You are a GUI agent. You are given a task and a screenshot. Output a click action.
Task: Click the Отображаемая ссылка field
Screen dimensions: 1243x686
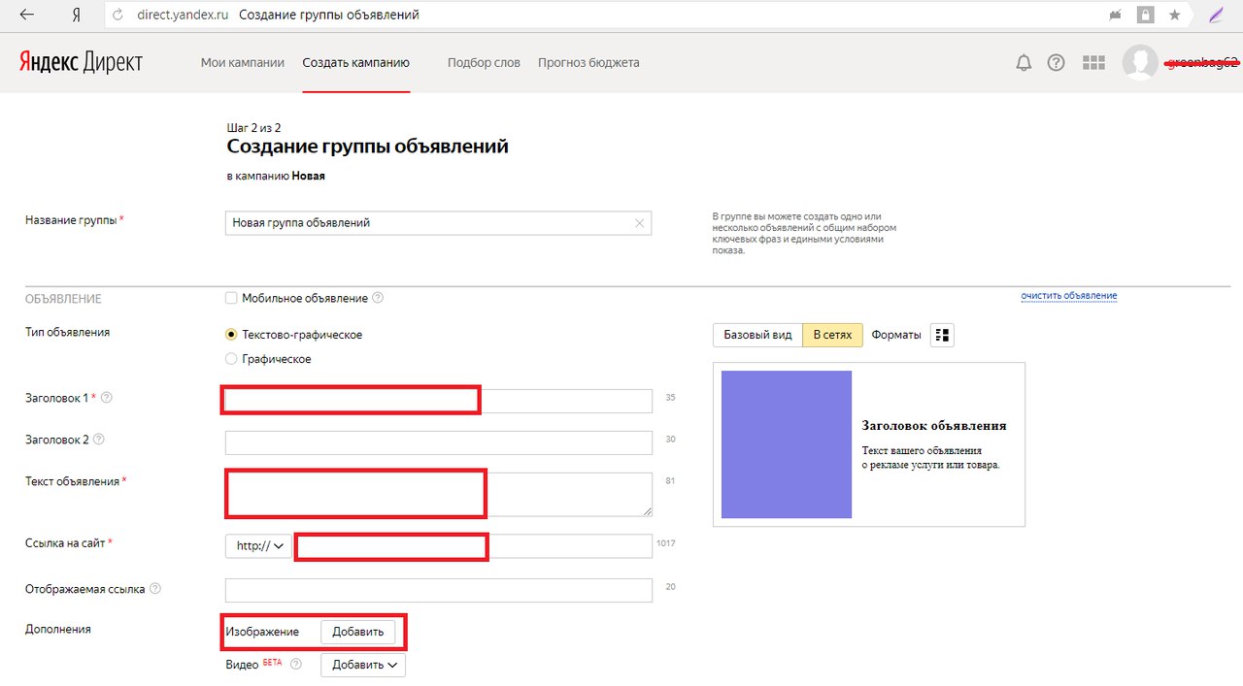click(438, 591)
